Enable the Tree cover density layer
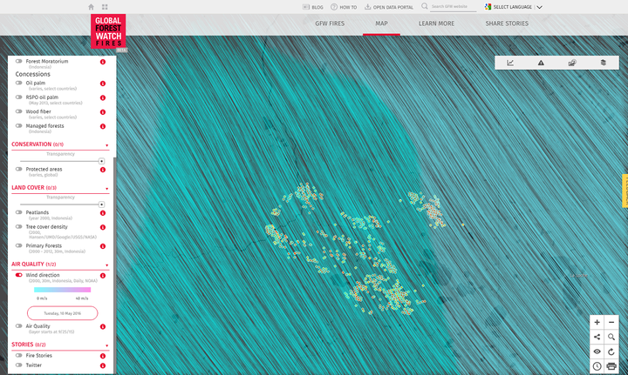 (19, 226)
